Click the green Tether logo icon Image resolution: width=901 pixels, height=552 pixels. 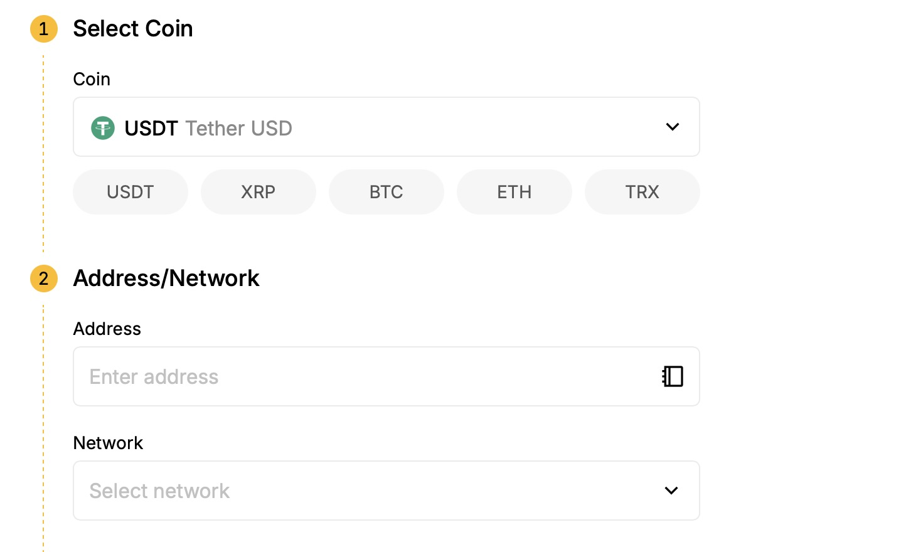click(x=103, y=128)
